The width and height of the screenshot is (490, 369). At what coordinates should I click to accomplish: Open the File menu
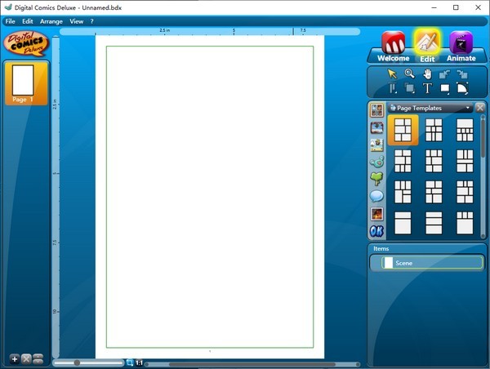(10, 21)
